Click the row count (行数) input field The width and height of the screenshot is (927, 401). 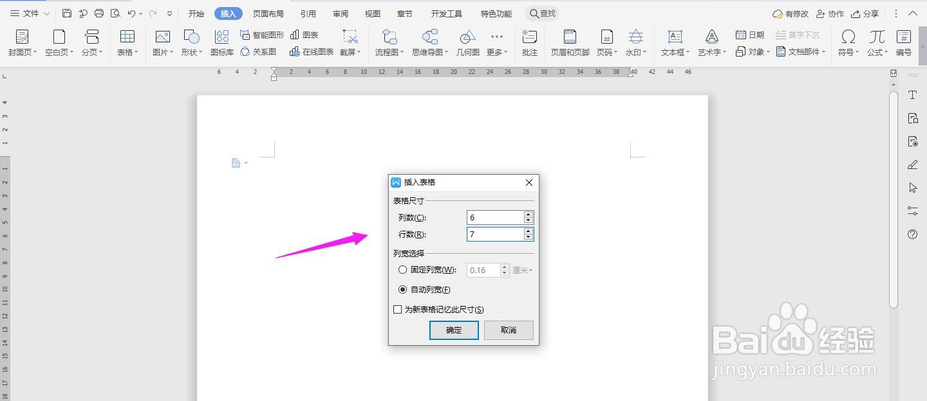[x=496, y=235]
